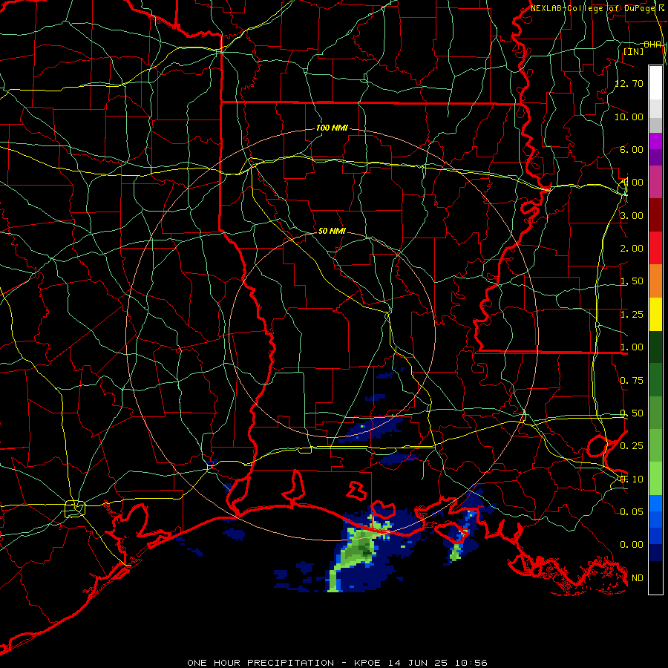
Task: Select the darkest green legend swatch
Action: click(655, 347)
